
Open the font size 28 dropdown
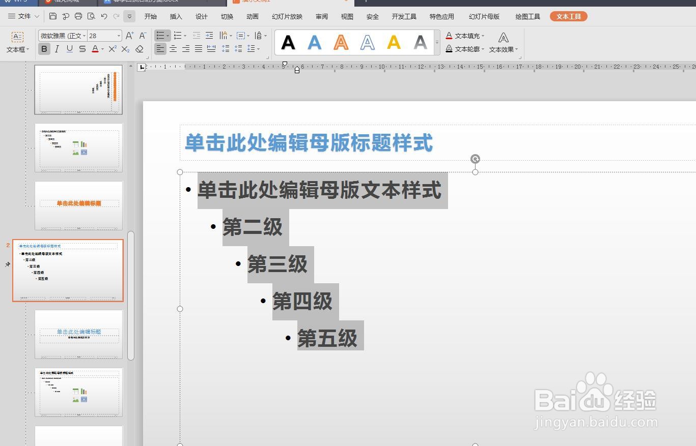(x=119, y=36)
